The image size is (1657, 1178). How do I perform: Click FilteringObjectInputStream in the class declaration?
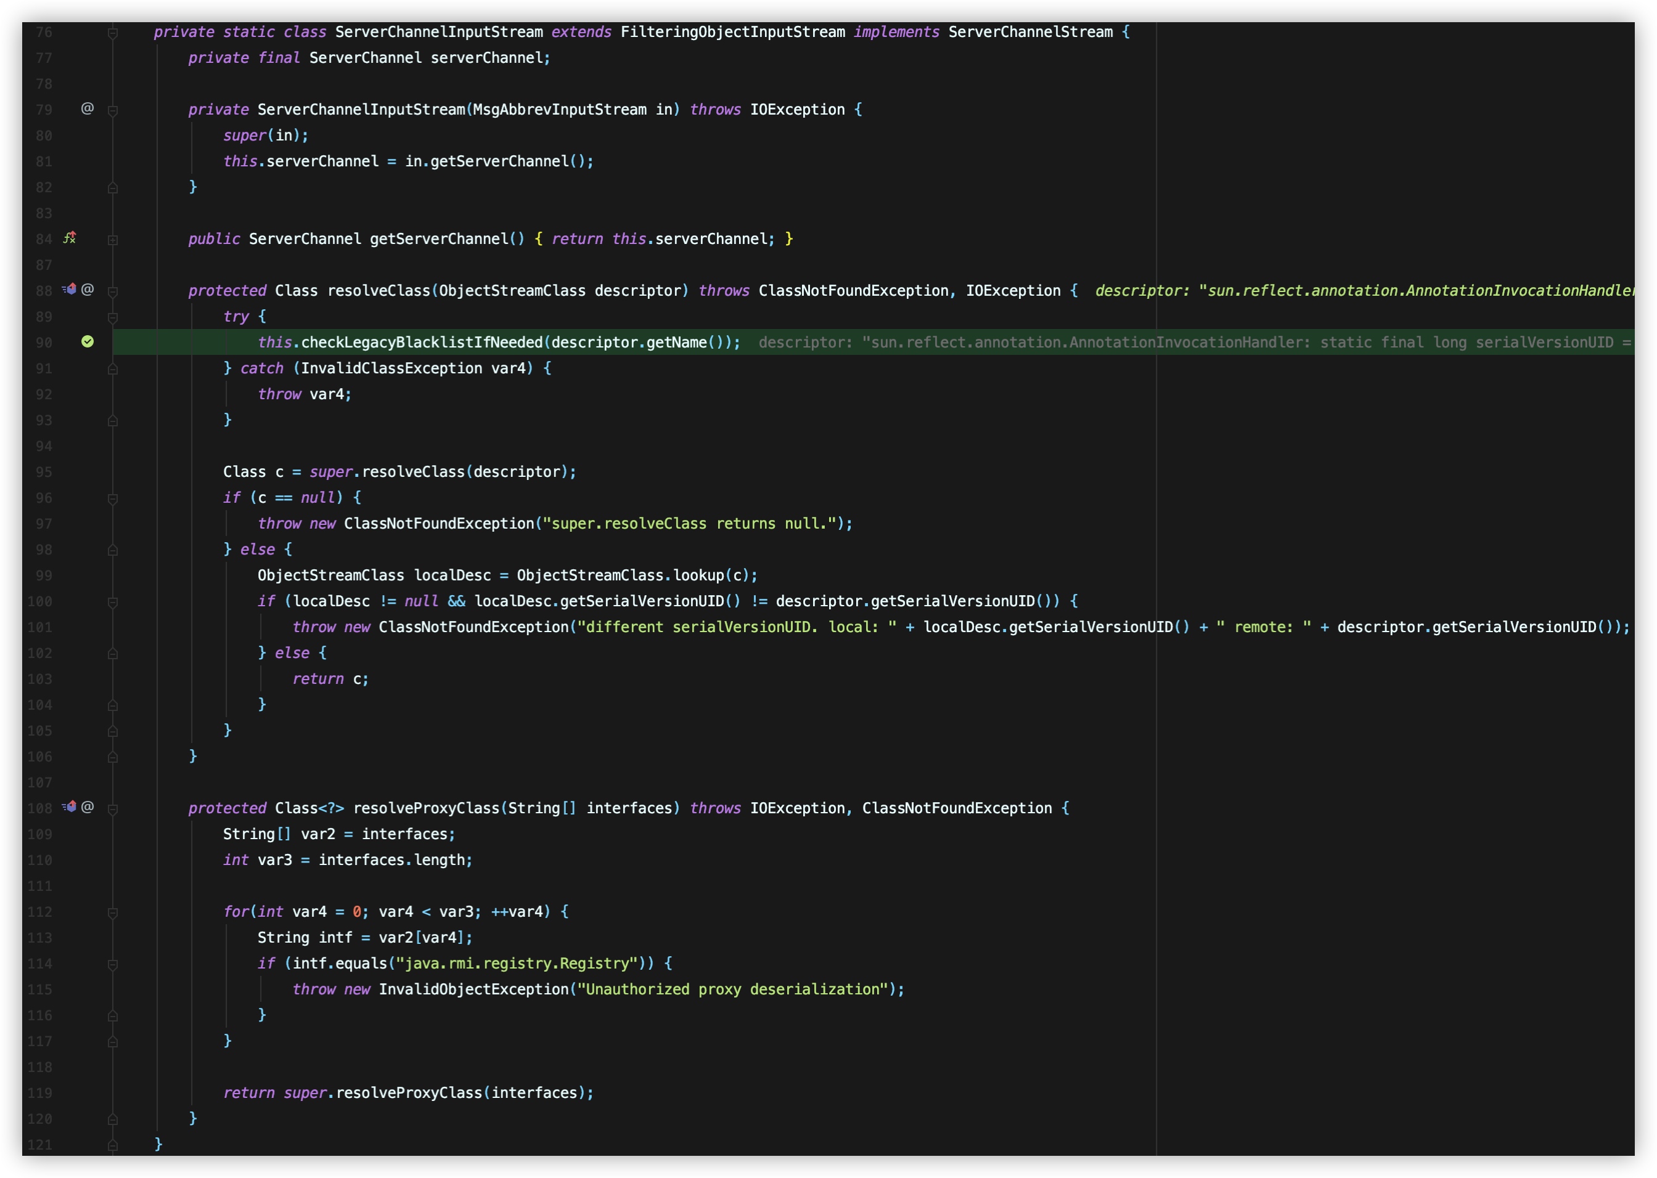pyautogui.click(x=732, y=32)
